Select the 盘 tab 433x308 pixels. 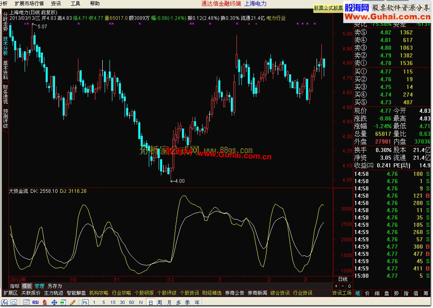(x=387, y=293)
